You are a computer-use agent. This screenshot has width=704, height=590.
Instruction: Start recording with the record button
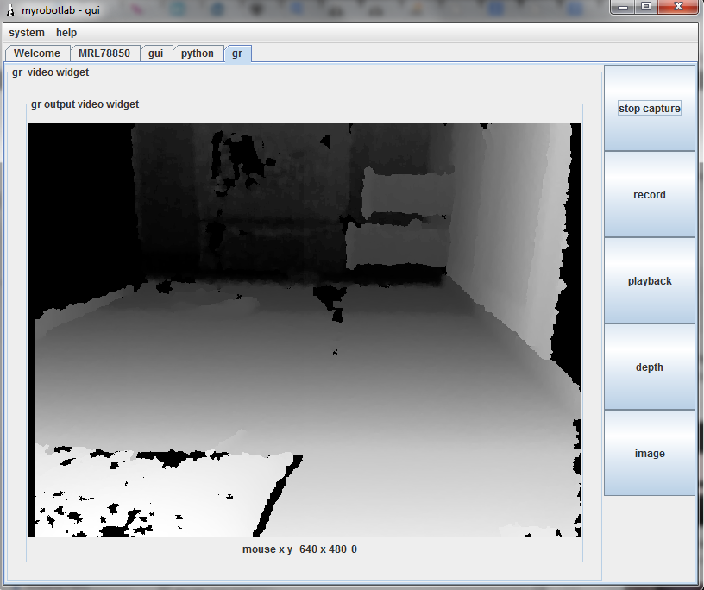(650, 194)
